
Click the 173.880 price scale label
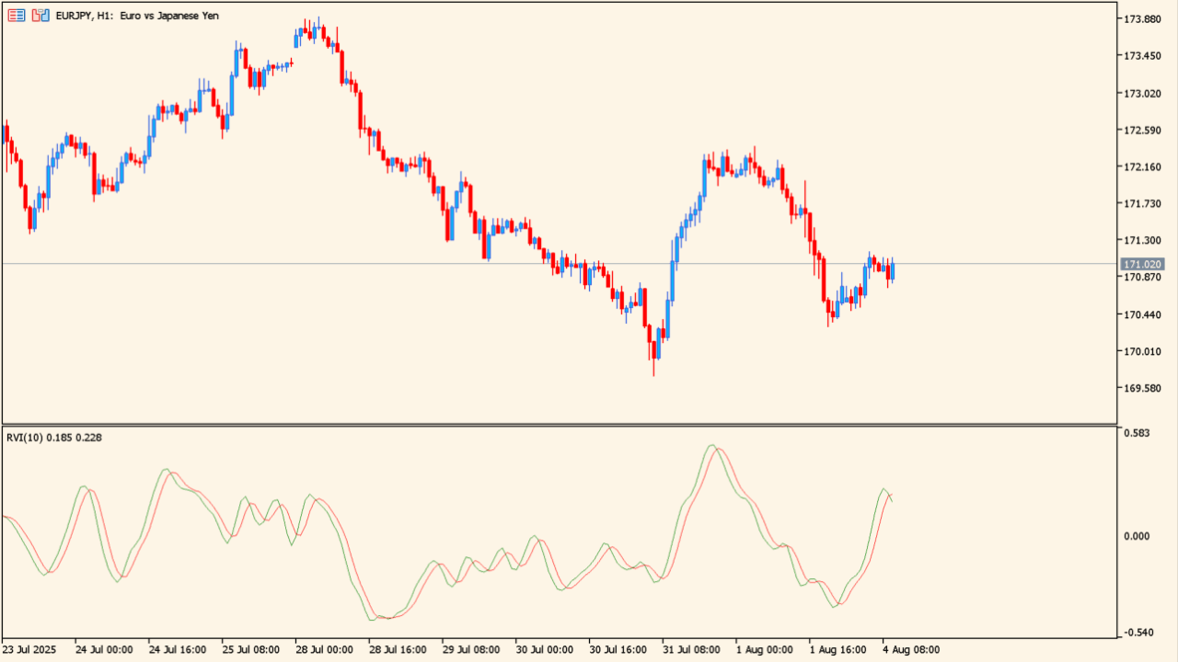point(1142,19)
